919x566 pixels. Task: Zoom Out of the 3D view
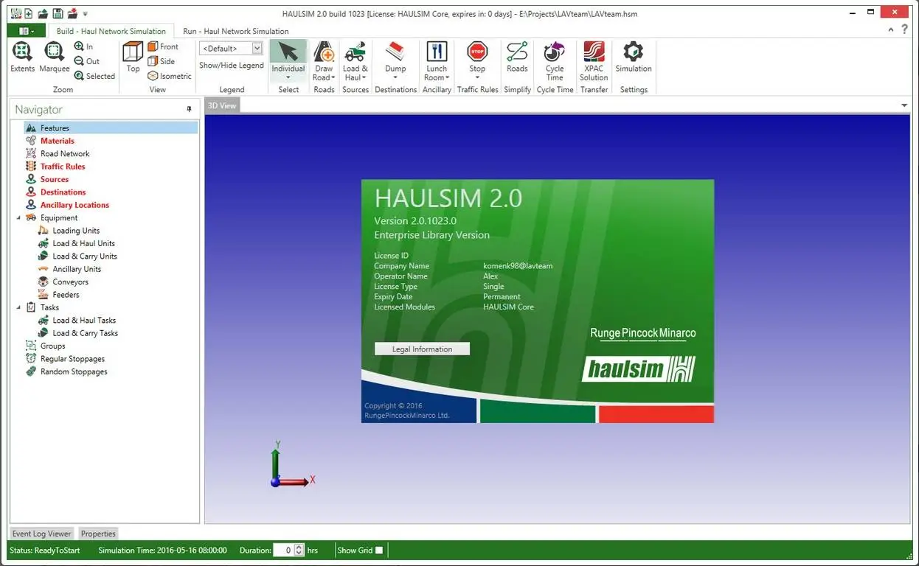pos(86,61)
